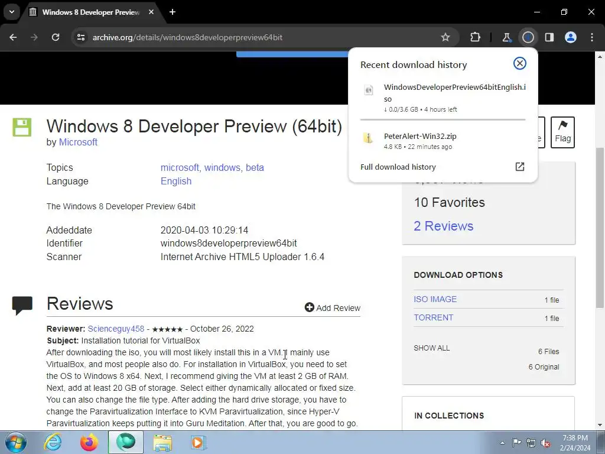Open the microsoft topic link
This screenshot has width=605, height=454.
(180, 167)
